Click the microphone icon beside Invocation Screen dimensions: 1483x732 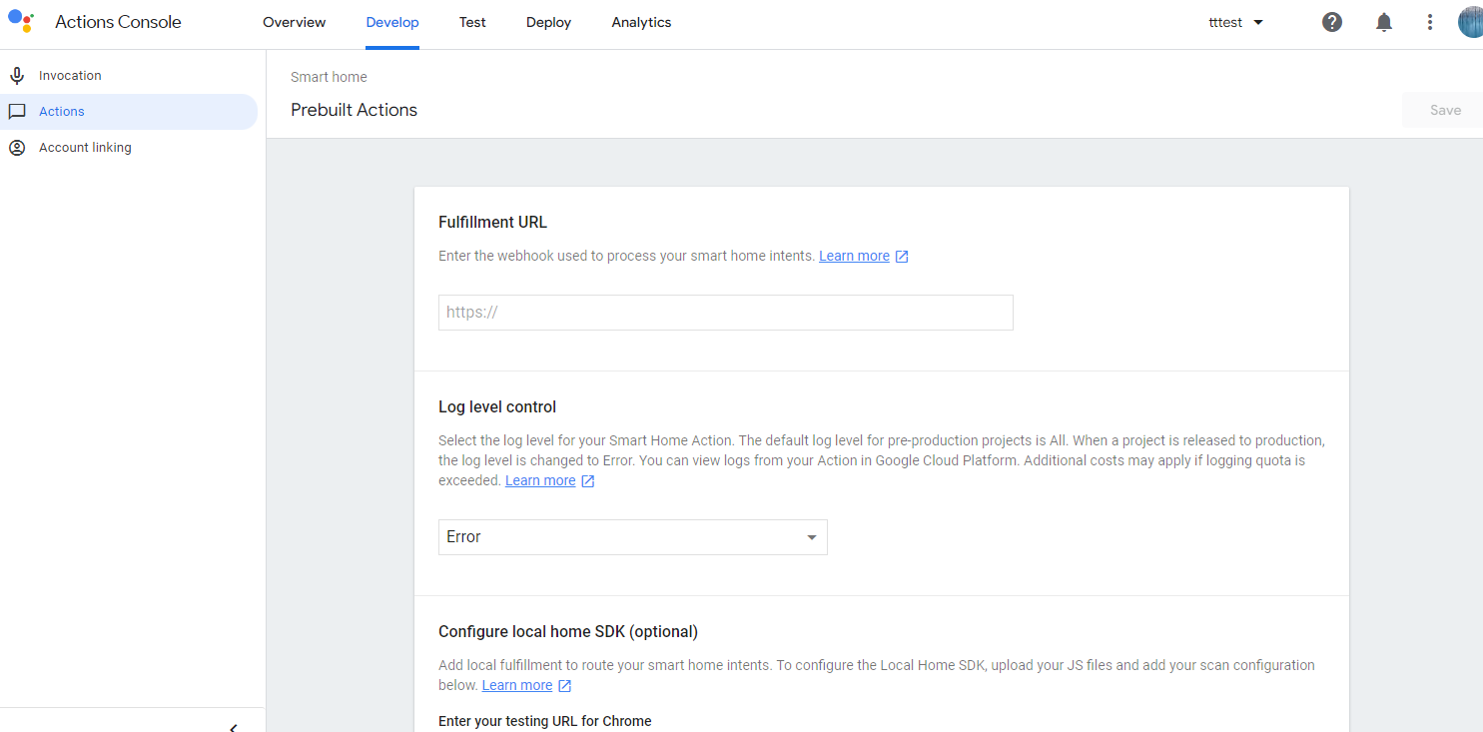point(17,76)
